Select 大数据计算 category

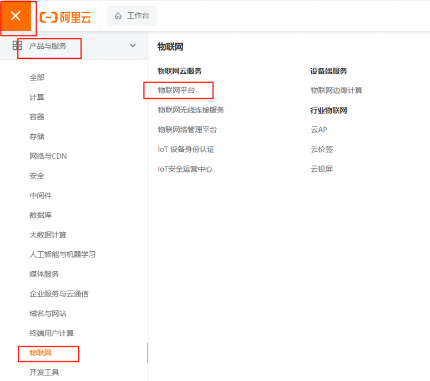pos(48,235)
